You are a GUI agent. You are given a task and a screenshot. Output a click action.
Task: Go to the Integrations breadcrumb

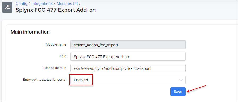click(42, 3)
